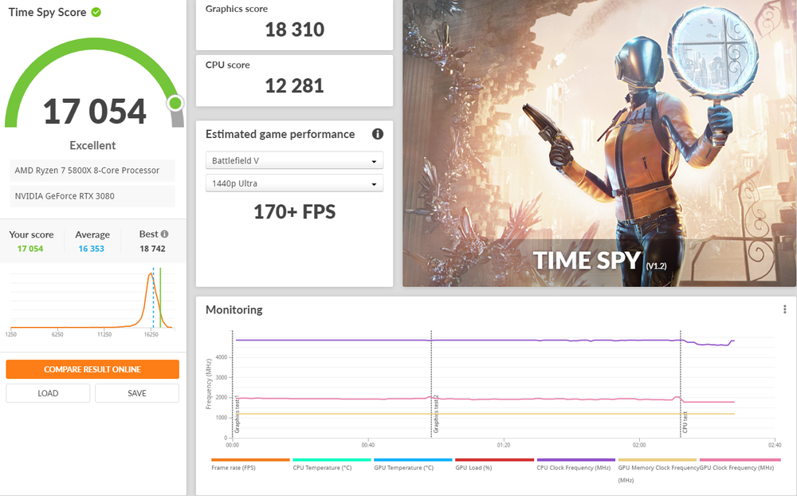Click the SAVE button

point(137,393)
